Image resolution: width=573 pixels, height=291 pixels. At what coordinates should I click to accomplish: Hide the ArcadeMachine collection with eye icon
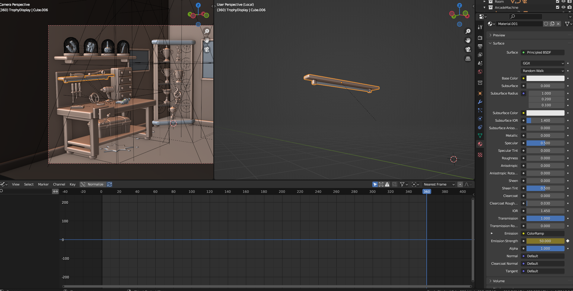(x=563, y=7)
